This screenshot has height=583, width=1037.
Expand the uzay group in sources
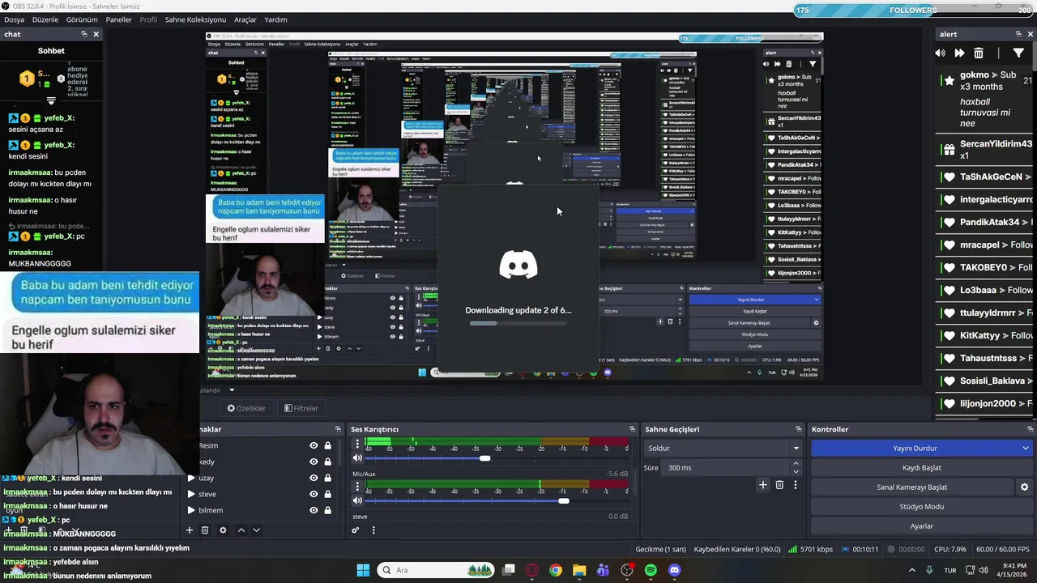[191, 478]
